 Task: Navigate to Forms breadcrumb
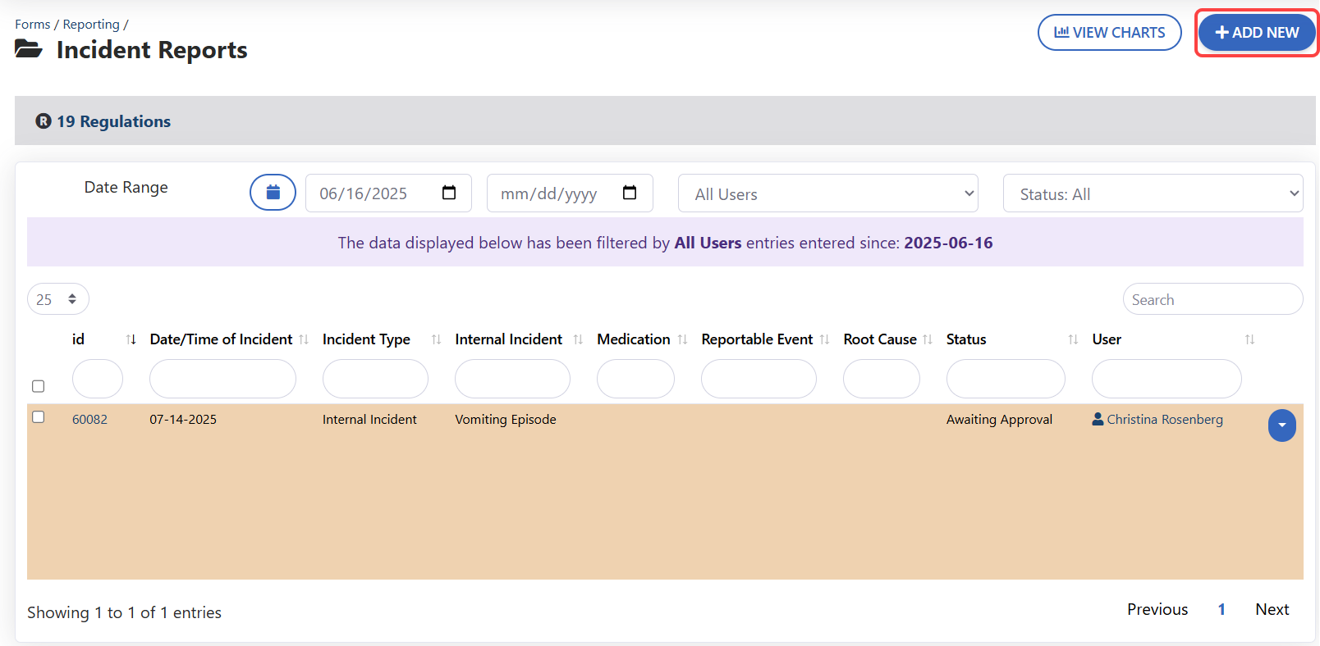click(32, 25)
